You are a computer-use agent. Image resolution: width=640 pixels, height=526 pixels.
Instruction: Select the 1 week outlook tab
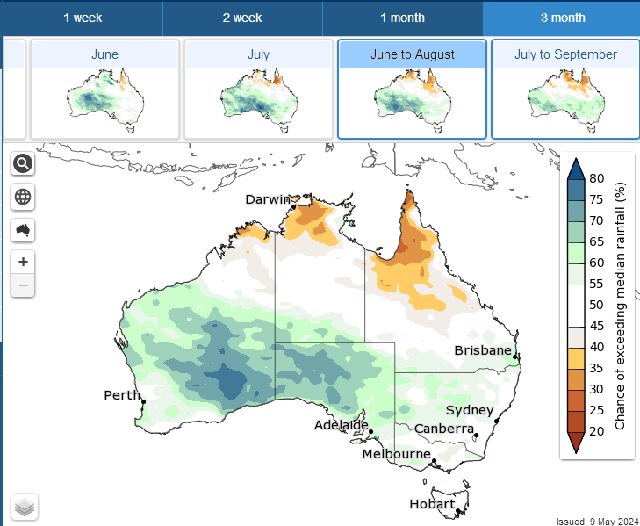[x=83, y=18]
